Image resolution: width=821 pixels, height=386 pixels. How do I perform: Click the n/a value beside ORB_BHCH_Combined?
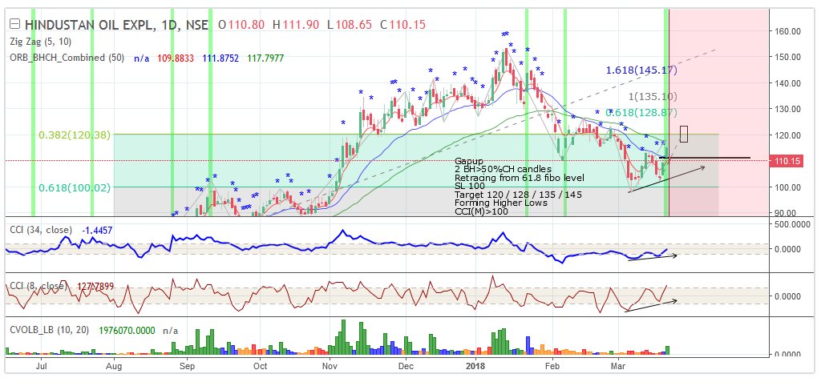(141, 58)
